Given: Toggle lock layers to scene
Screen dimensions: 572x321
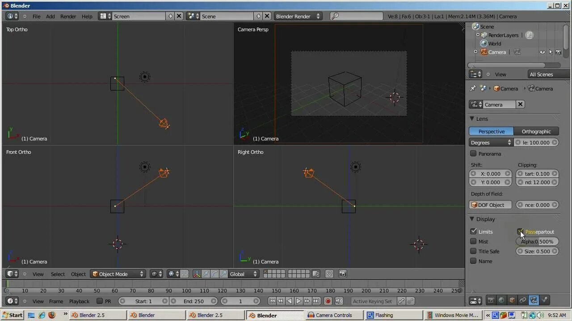Looking at the screenshot, I should [316, 274].
